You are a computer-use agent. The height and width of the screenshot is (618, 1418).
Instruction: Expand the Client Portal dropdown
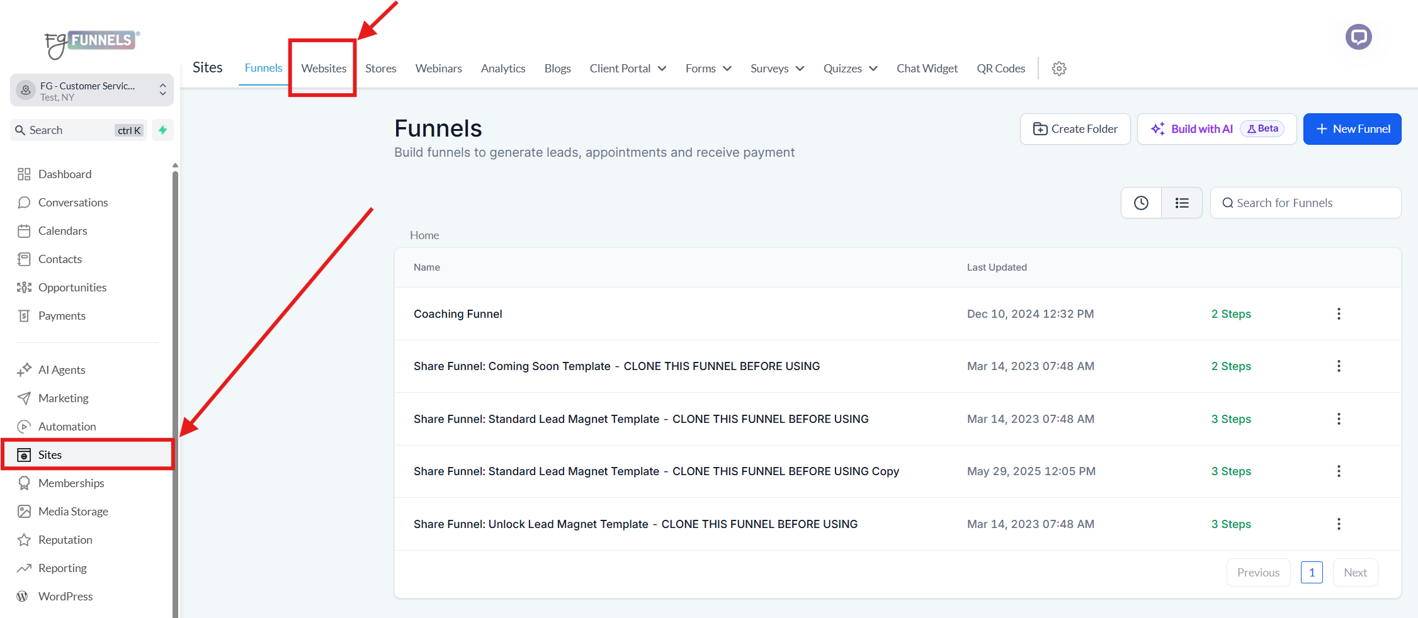click(628, 69)
